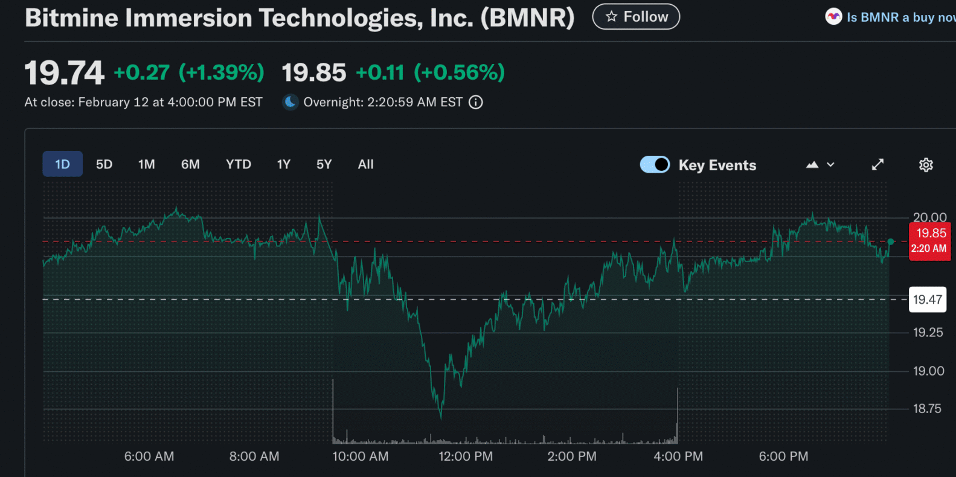
Task: Click the mountain chart type icon
Action: tap(812, 165)
